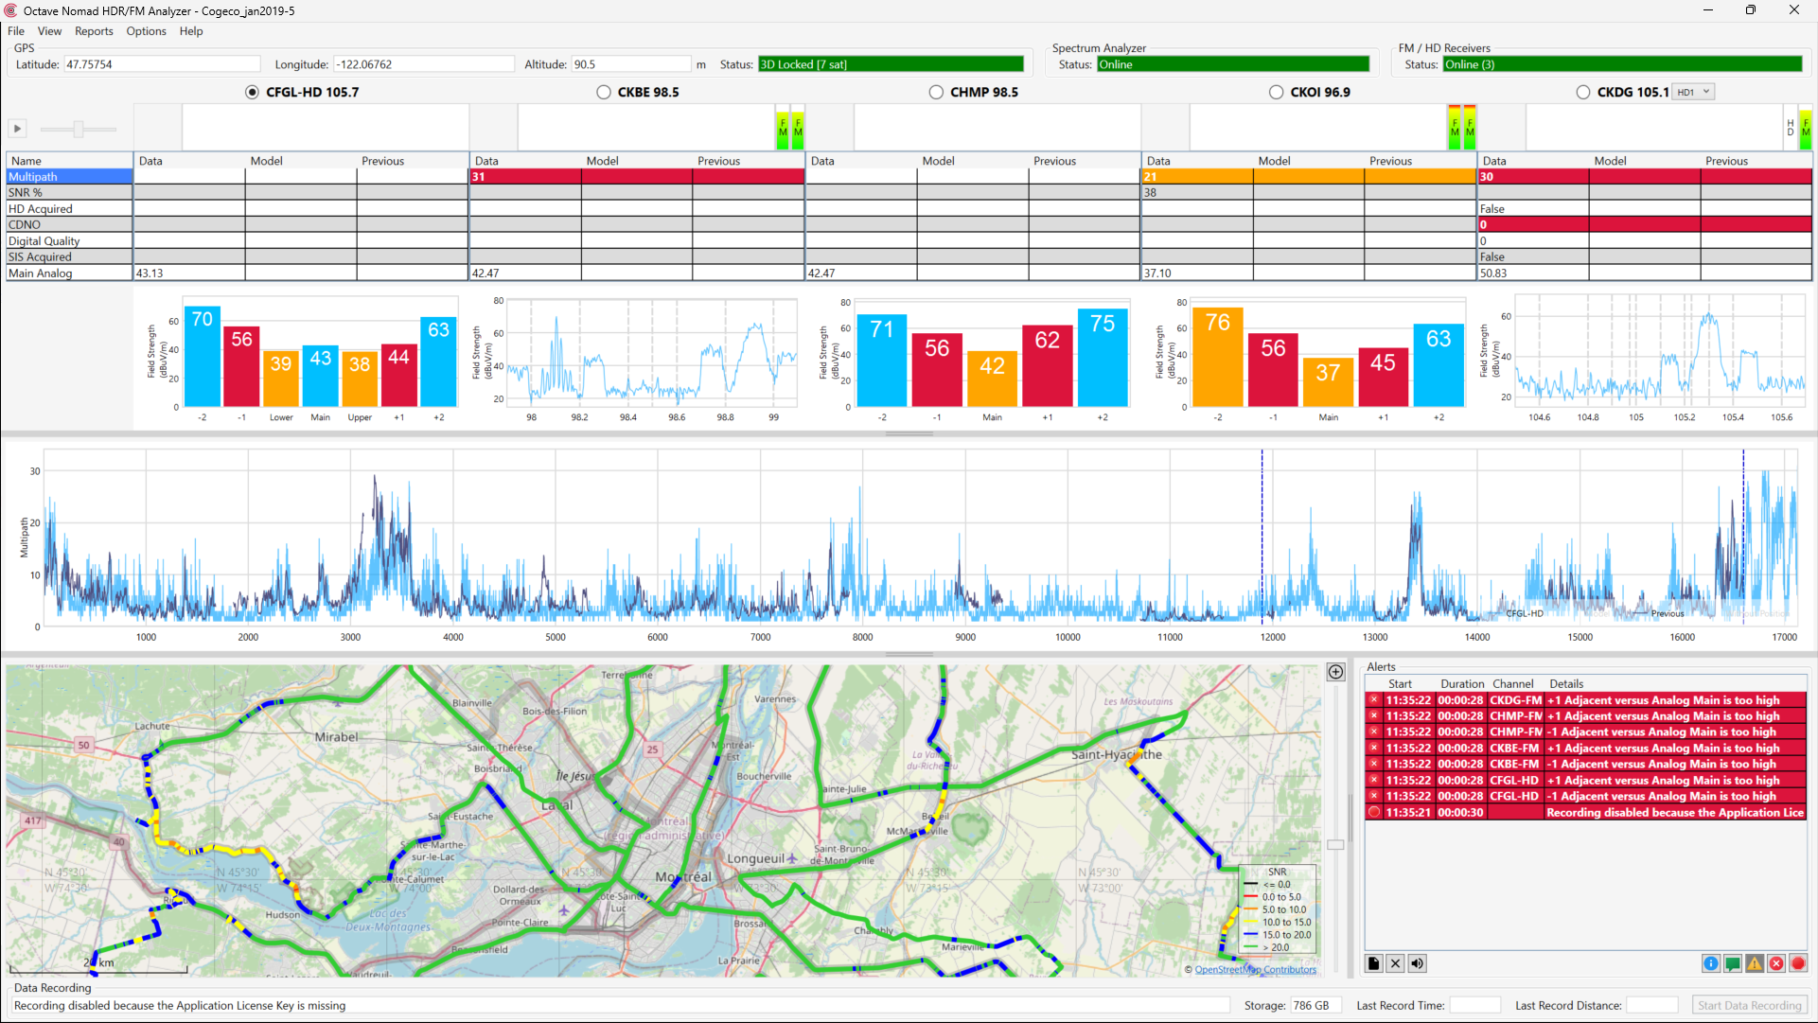Click the playback position slider handle
The width and height of the screenshot is (1818, 1023).
pos(79,129)
